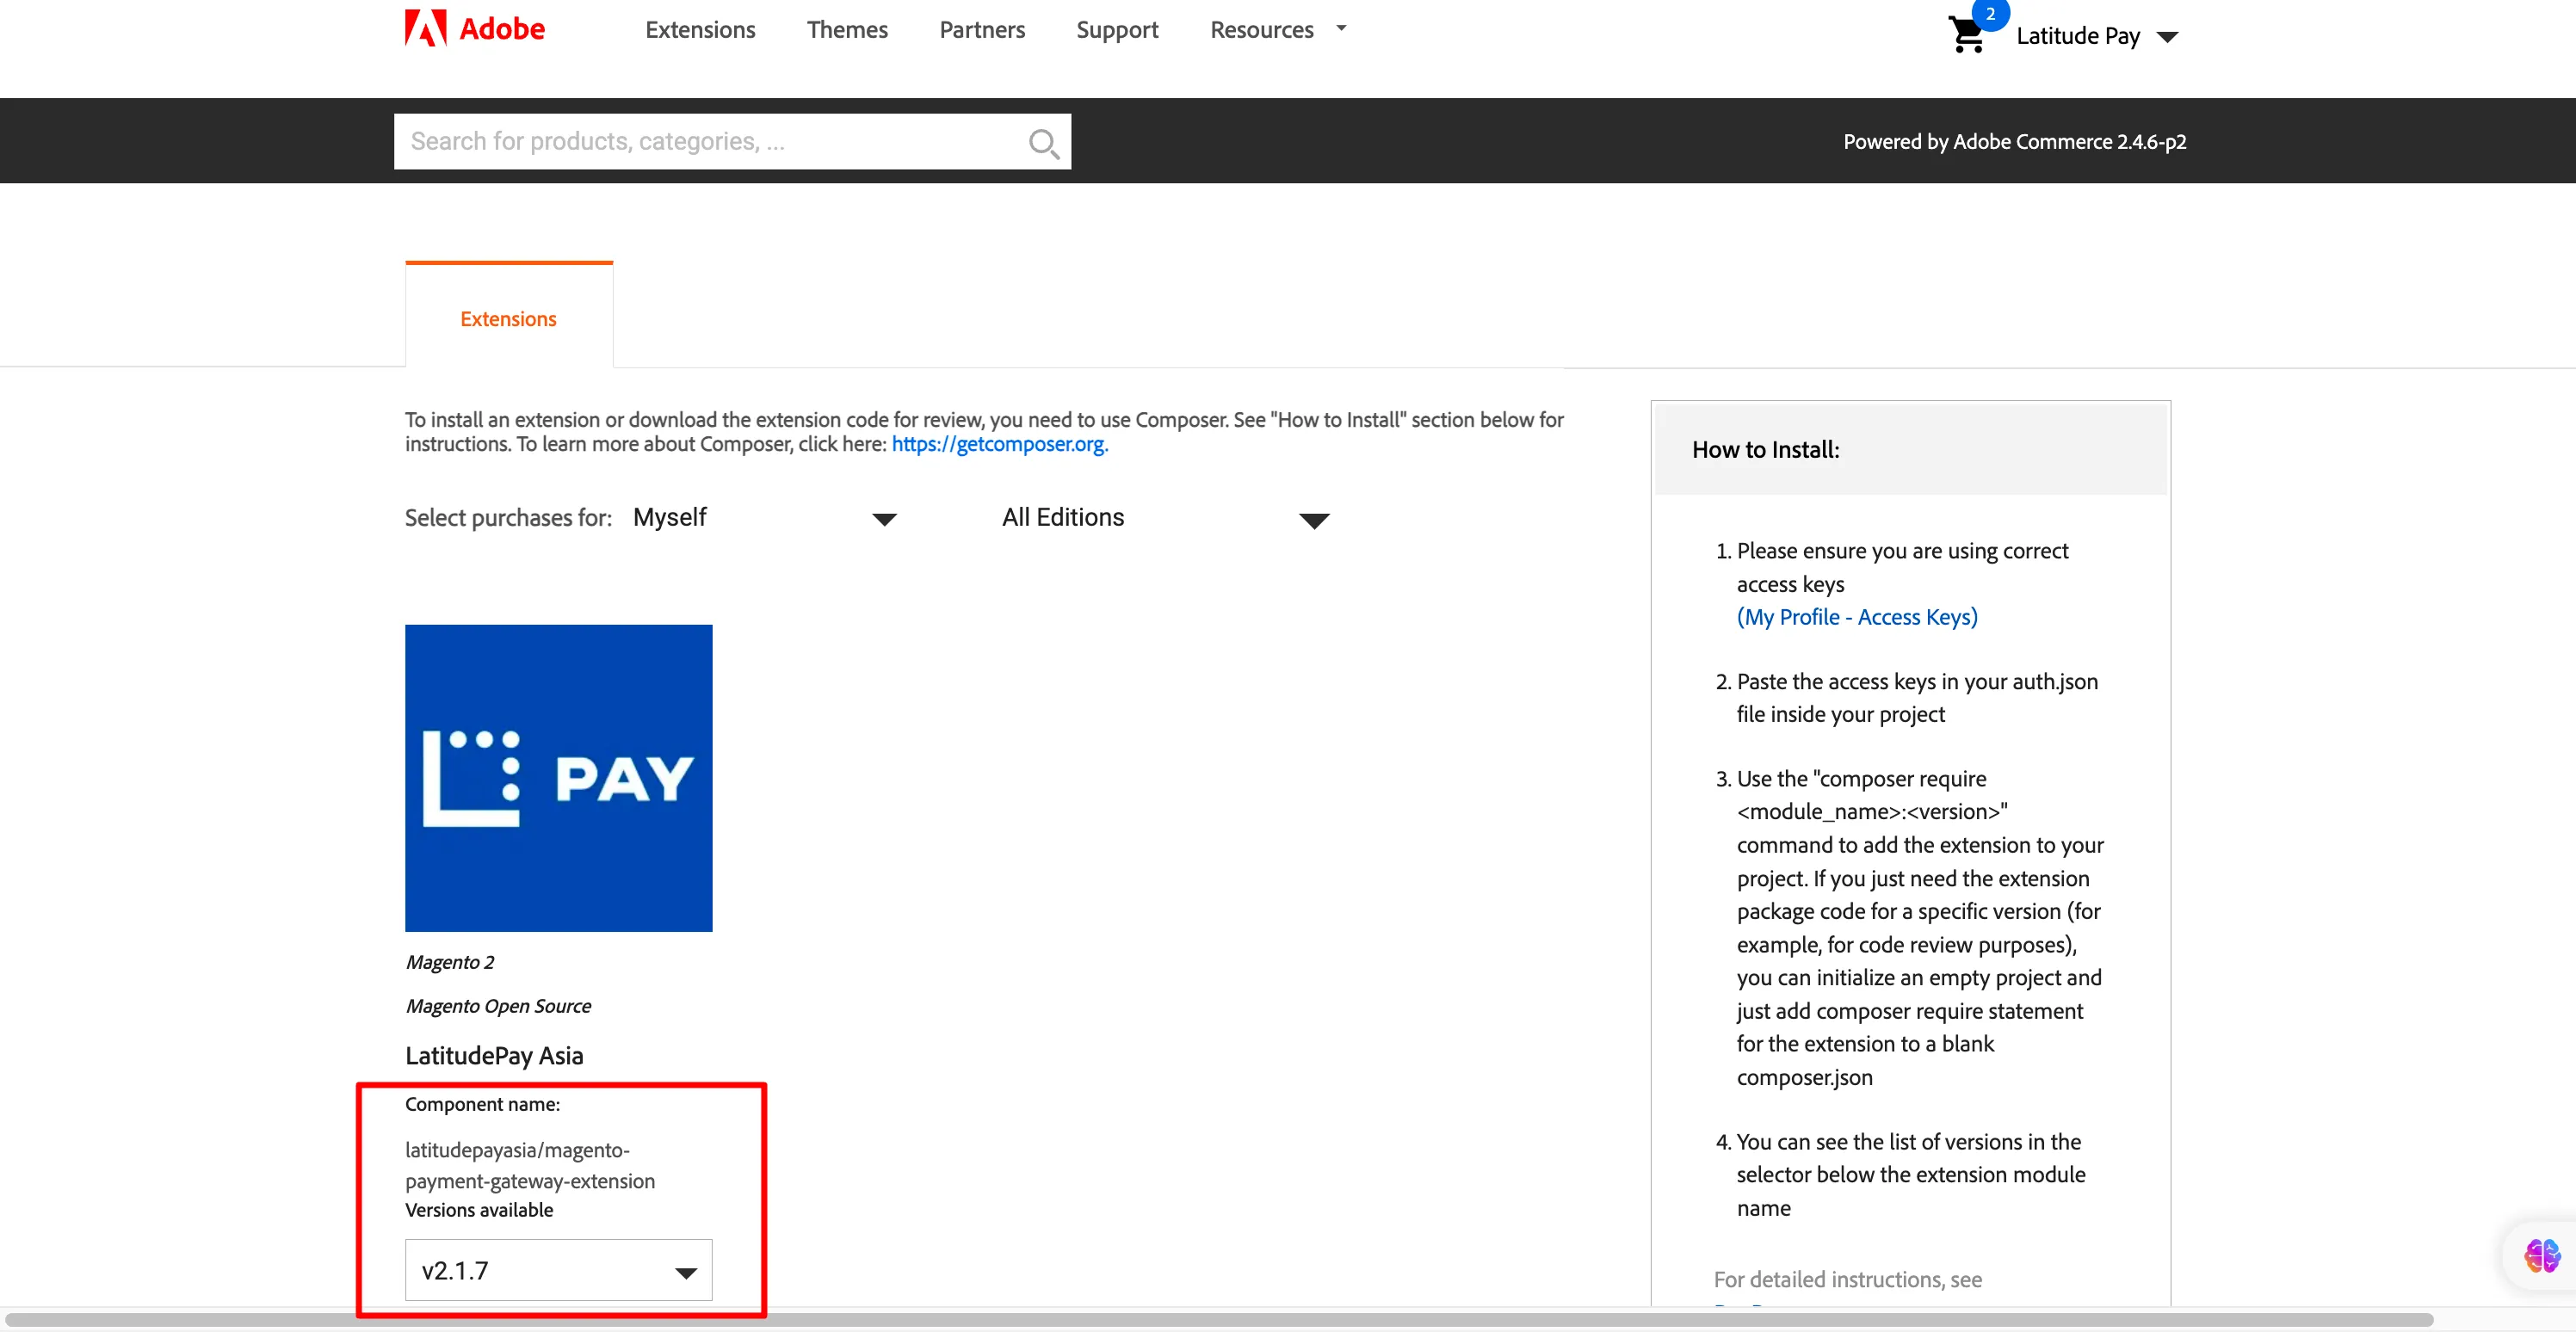
Task: Open the Extensions nav menu item
Action: pyautogui.click(x=700, y=29)
